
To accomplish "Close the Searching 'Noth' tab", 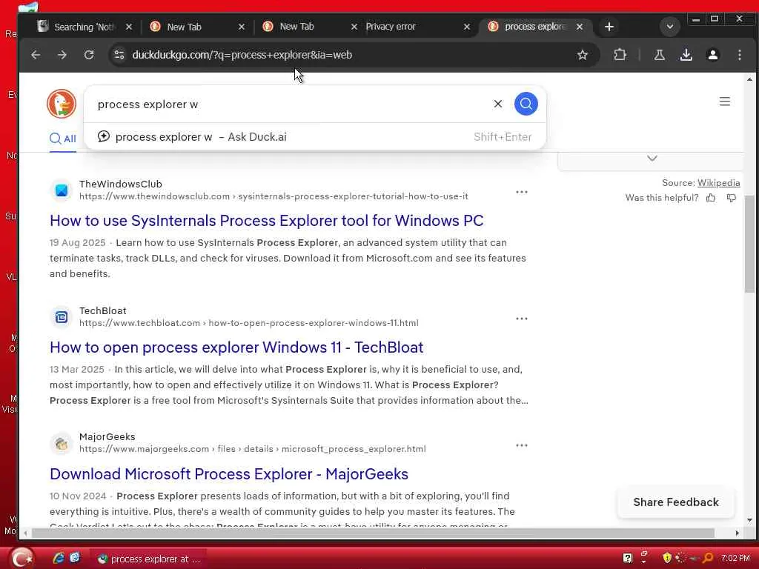I will click(x=129, y=27).
